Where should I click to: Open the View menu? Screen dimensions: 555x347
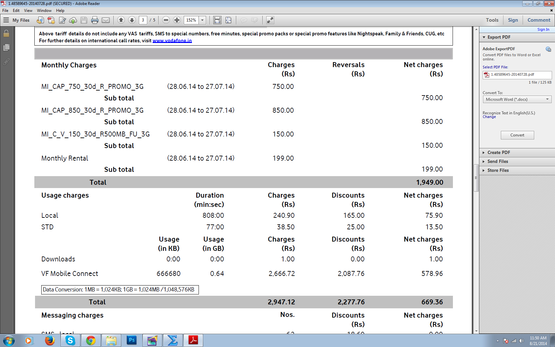click(x=28, y=11)
